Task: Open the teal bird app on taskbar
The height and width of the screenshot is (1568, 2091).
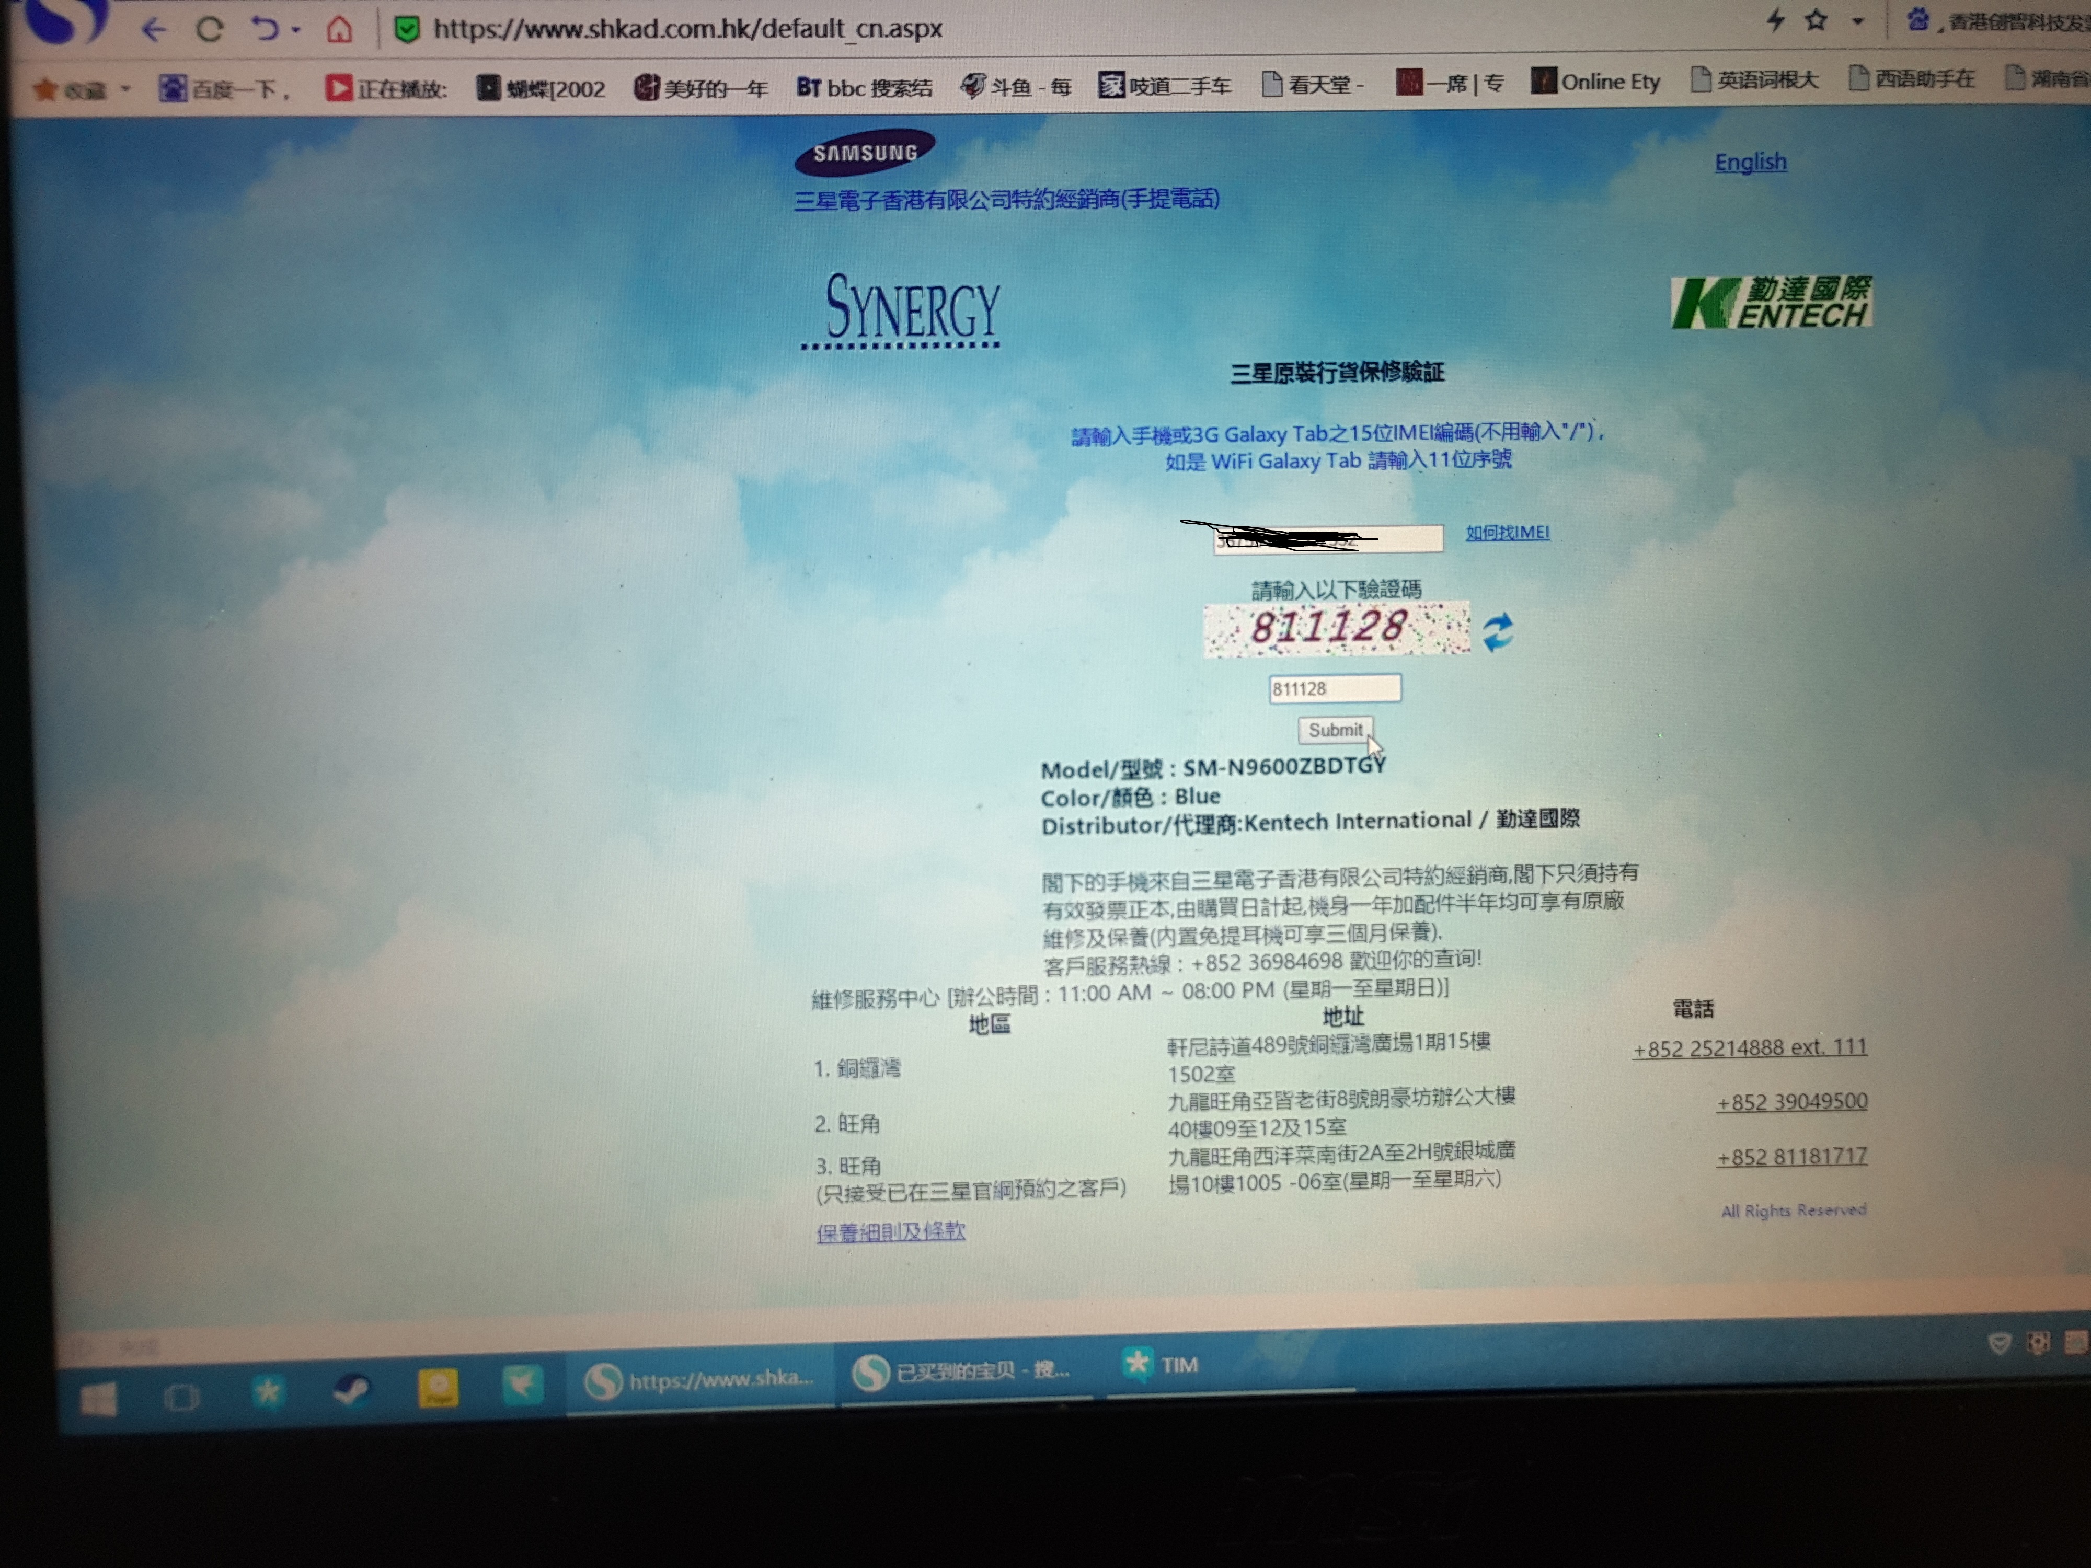Action: click(x=522, y=1385)
